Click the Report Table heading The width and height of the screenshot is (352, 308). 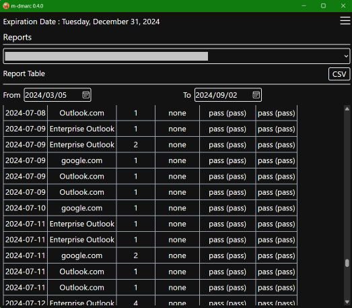click(24, 73)
